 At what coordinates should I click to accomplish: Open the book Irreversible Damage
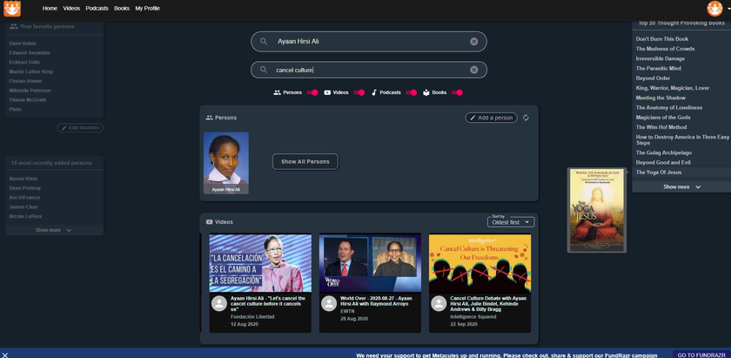click(x=661, y=59)
